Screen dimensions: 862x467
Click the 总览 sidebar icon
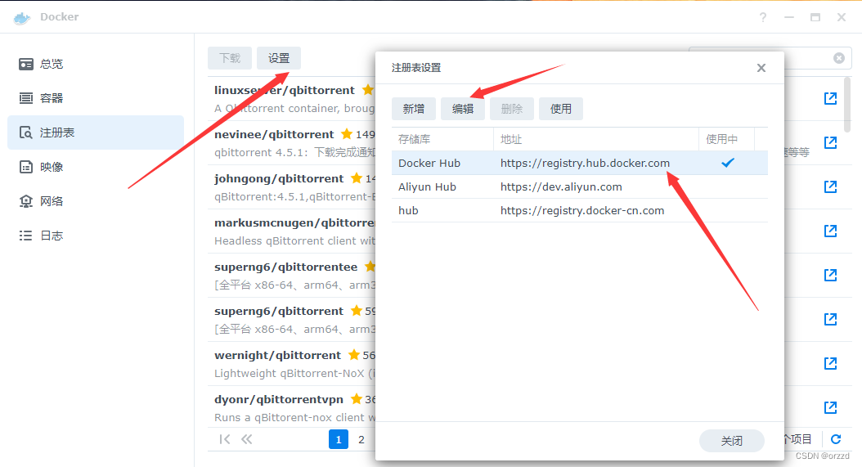(26, 65)
